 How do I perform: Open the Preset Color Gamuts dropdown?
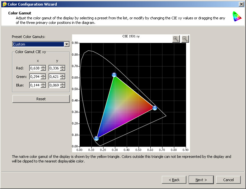click(x=67, y=44)
